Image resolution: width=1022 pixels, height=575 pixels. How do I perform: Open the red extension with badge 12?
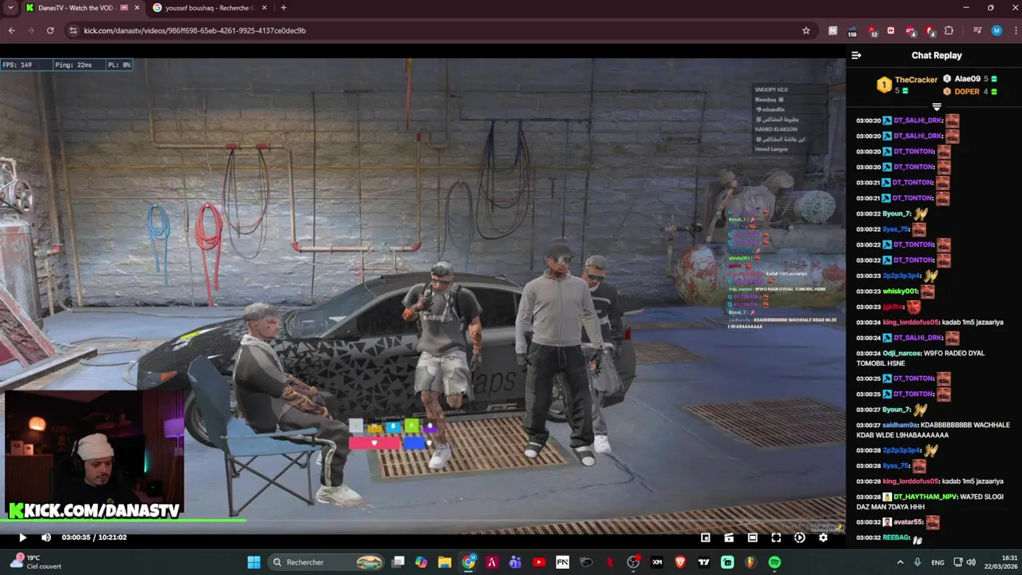coord(872,31)
